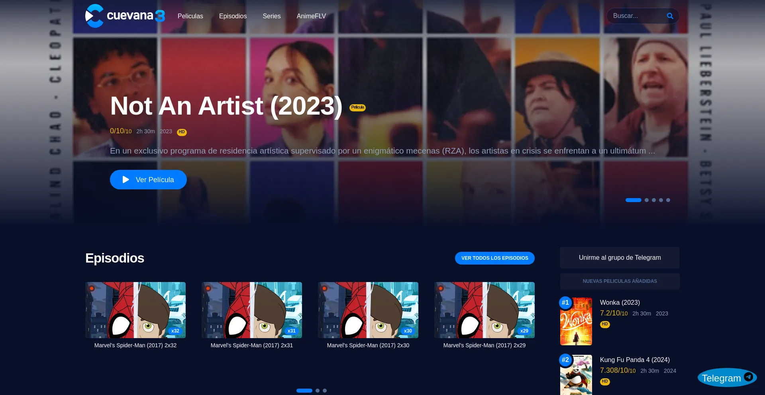Open the Marvel's Spider-Man (2017) 2x29 title
This screenshot has width=765, height=395.
[484, 345]
